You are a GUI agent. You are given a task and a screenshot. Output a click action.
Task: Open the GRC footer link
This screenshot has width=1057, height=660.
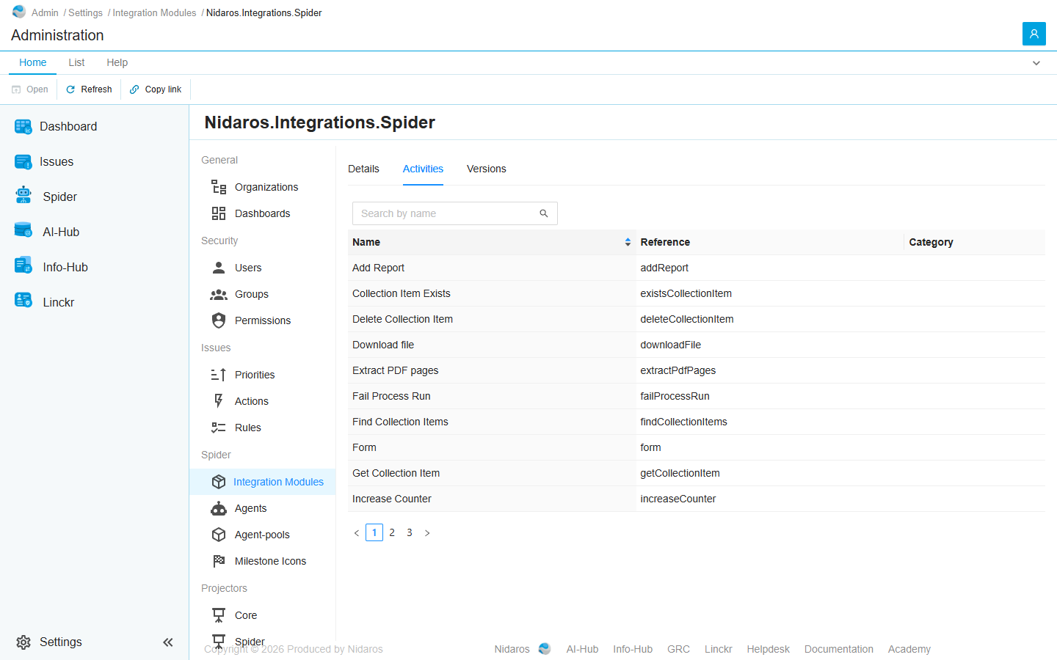click(678, 649)
